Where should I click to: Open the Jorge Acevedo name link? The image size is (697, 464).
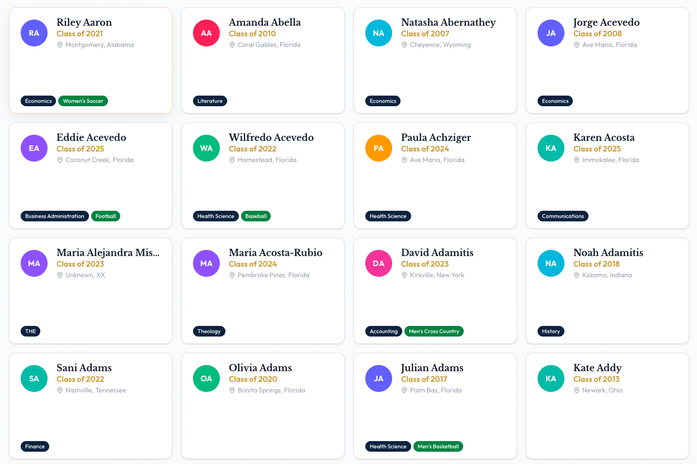tap(606, 22)
